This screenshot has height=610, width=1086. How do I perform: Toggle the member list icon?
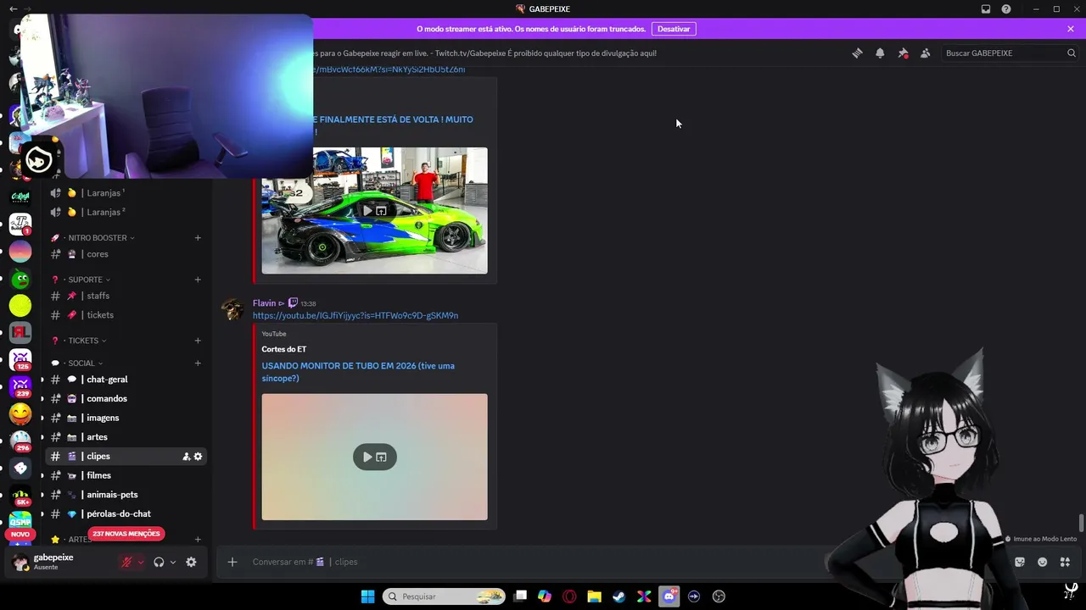coord(926,53)
